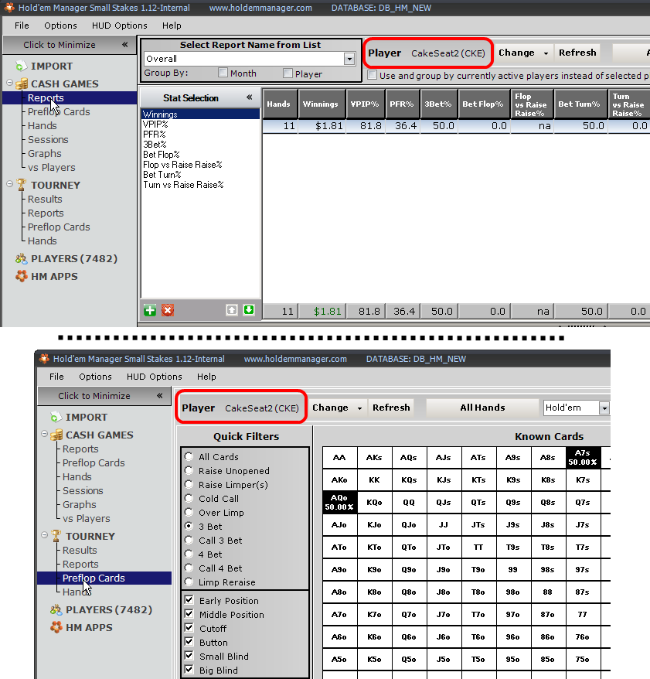Image resolution: width=650 pixels, height=679 pixels.
Task: Open the Hold'em game type dropdown
Action: click(604, 408)
